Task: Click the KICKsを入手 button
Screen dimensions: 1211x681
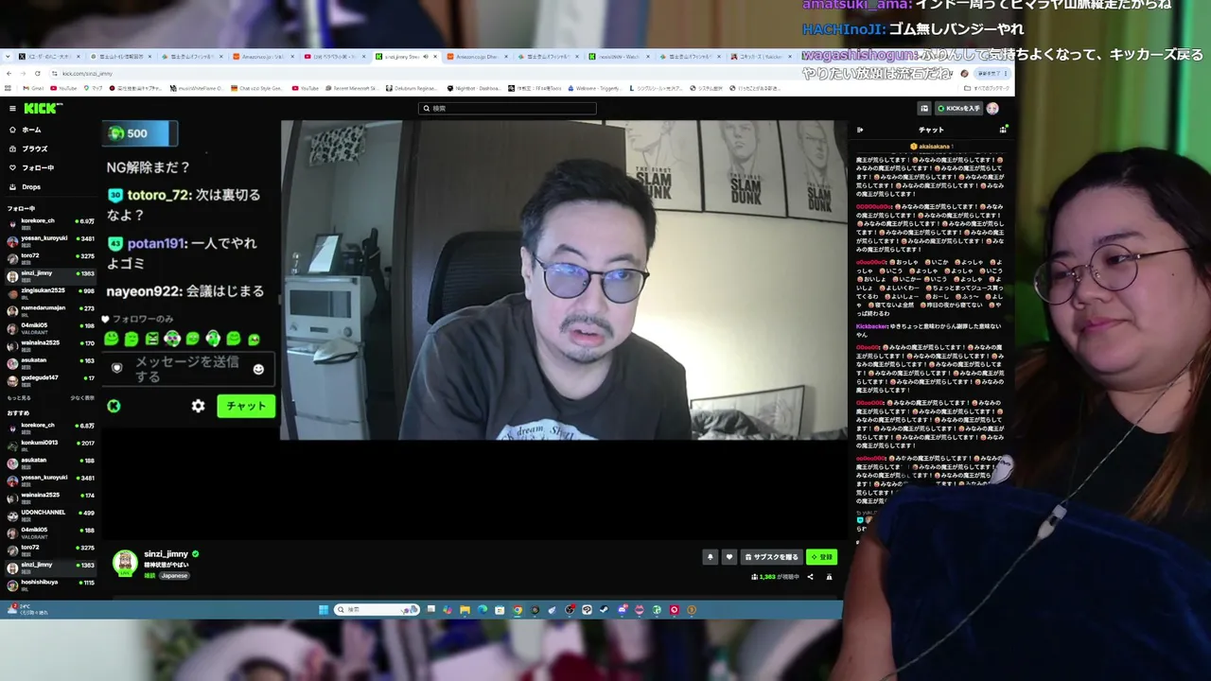Action: [958, 109]
